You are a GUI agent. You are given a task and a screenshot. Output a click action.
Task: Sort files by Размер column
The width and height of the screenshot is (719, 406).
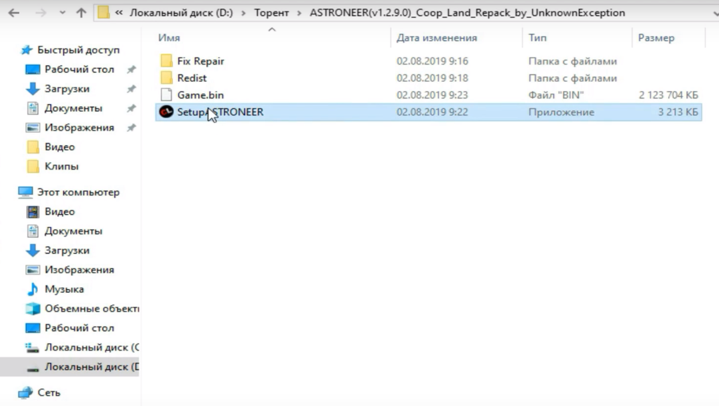tap(656, 38)
